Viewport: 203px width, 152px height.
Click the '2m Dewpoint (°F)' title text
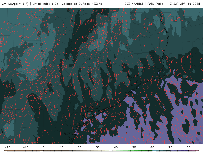[15, 4]
